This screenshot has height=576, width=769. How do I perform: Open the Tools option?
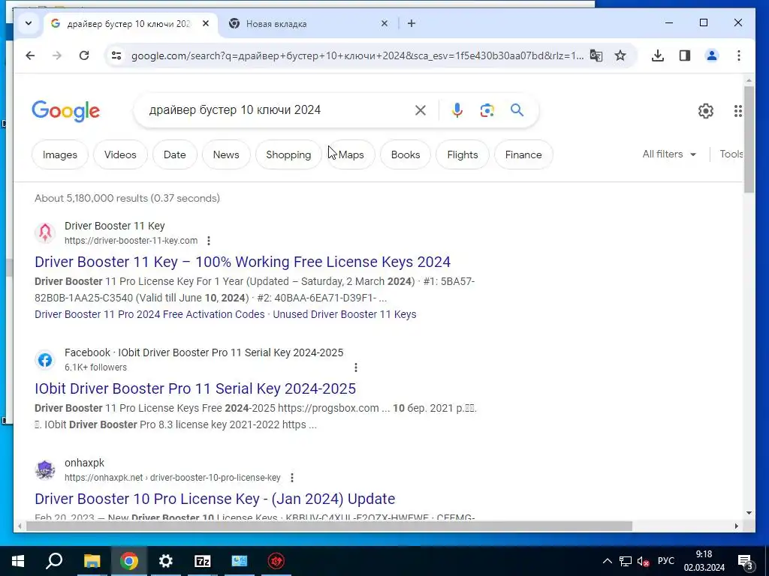coord(731,154)
